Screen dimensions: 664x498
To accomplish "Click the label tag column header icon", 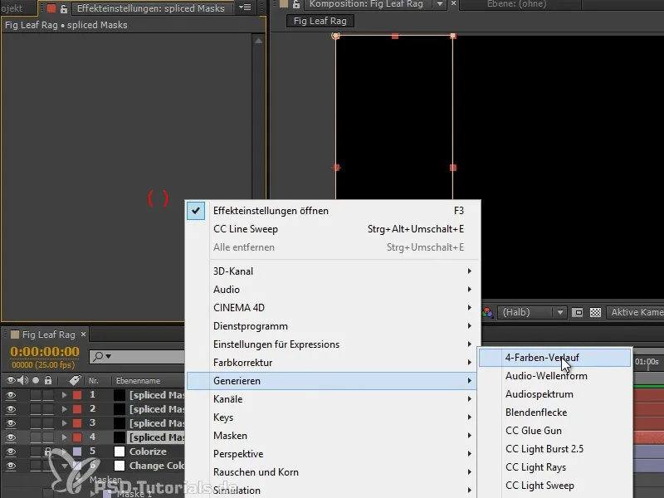I will pyautogui.click(x=75, y=380).
